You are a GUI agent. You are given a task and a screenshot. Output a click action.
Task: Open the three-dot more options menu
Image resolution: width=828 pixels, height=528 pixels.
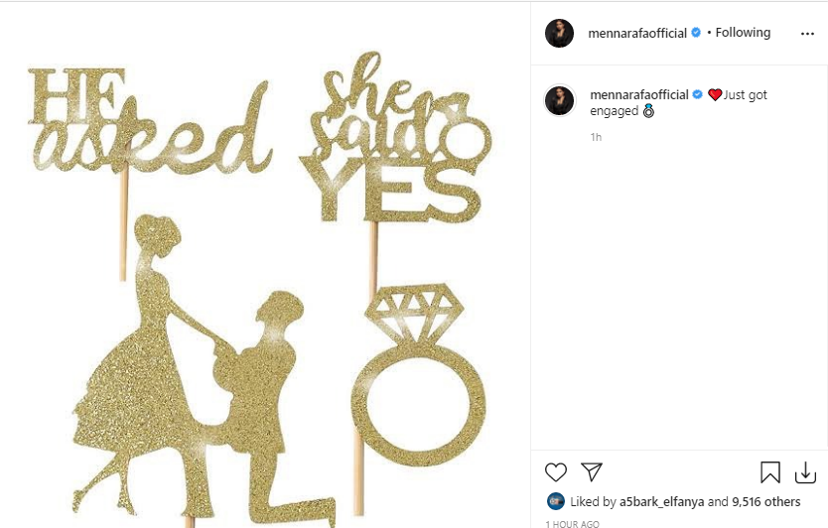click(807, 33)
